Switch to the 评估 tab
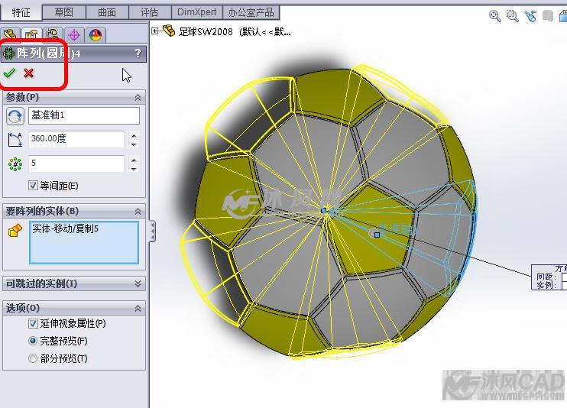 click(150, 12)
